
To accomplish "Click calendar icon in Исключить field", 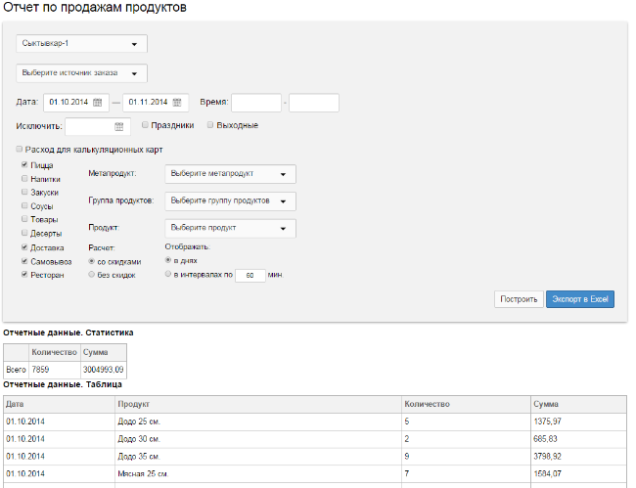I will [118, 126].
